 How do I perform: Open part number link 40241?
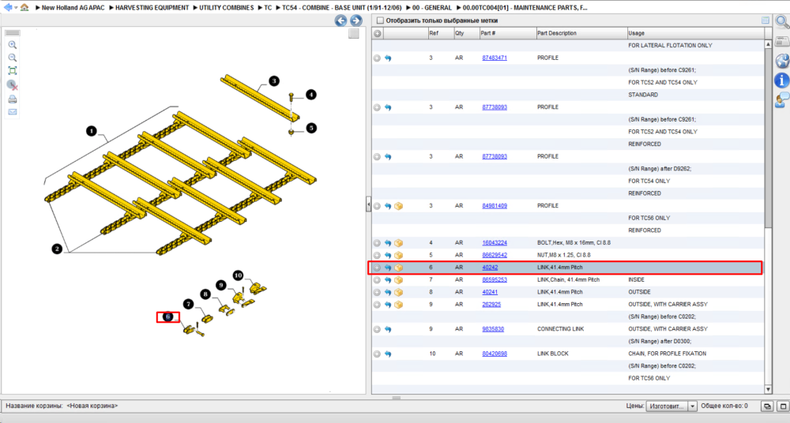click(x=490, y=292)
